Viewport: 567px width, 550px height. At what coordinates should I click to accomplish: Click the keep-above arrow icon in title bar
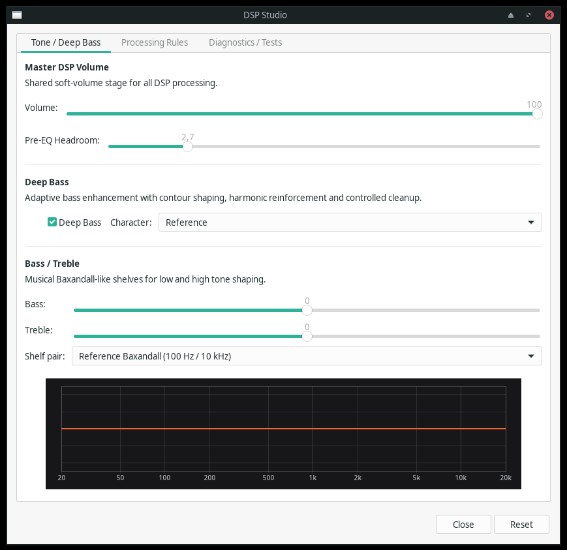click(x=511, y=15)
